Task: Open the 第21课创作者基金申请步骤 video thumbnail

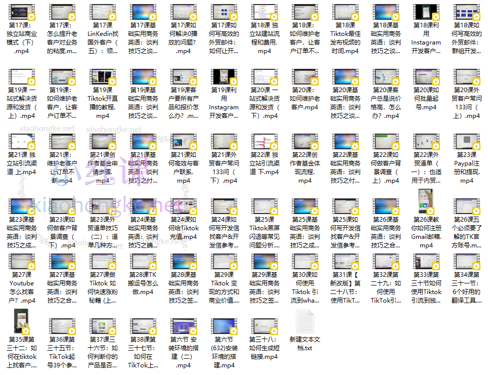Action: [103, 143]
